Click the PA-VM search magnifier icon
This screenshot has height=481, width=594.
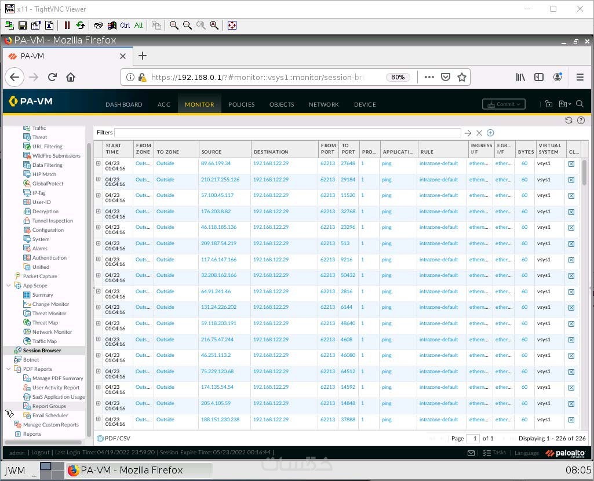[580, 104]
